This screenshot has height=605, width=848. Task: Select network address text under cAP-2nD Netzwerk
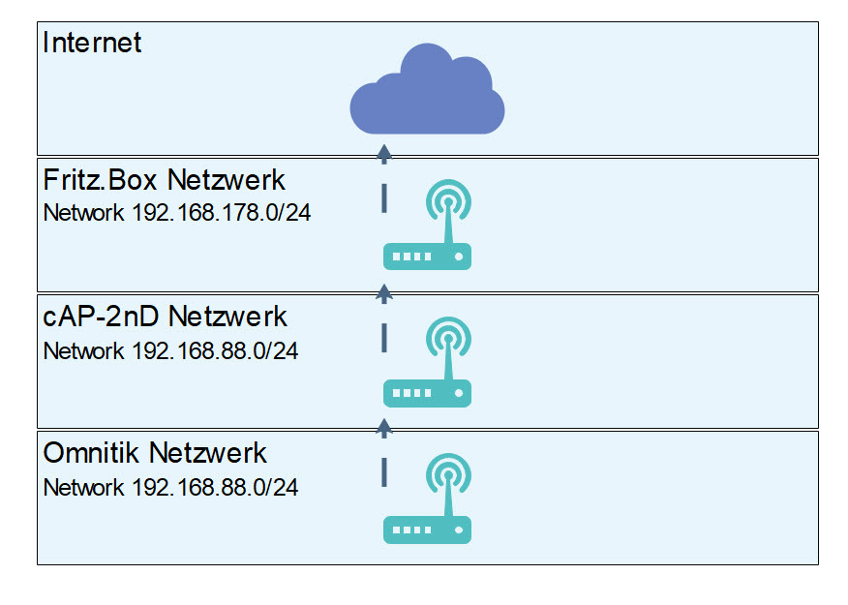click(x=170, y=350)
